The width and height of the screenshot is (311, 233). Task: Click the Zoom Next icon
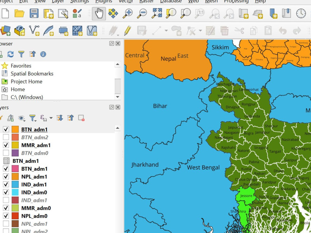229,13
